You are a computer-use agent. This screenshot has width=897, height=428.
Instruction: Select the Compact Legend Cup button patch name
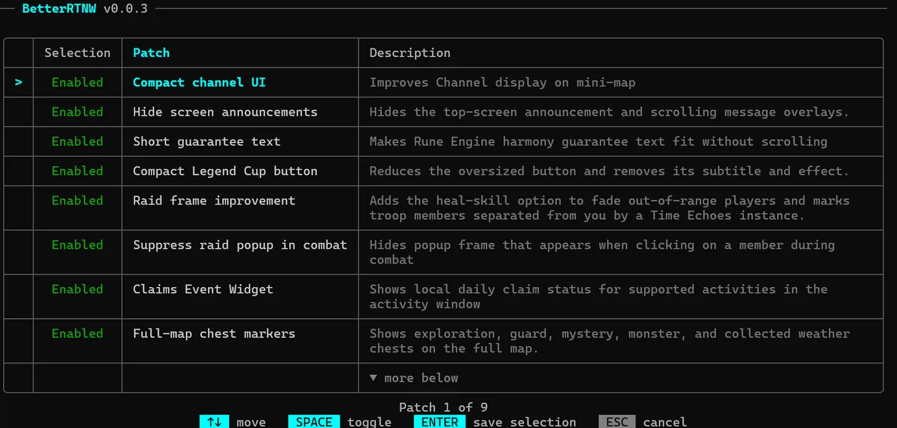[x=225, y=170]
